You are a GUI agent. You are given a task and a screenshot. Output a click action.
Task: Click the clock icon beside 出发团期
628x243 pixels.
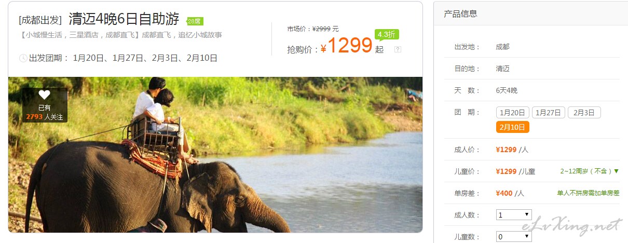click(x=23, y=58)
